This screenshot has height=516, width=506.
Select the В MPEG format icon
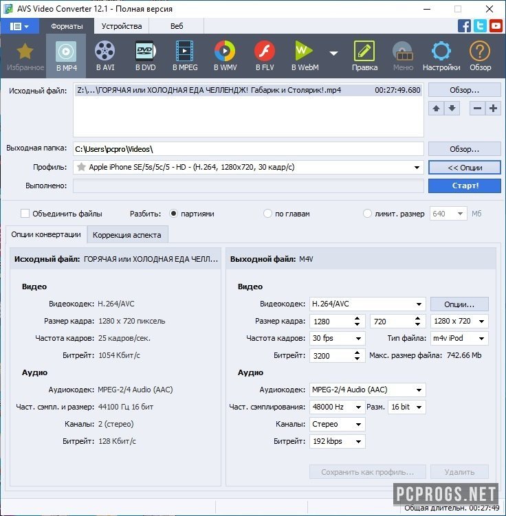[x=185, y=56]
